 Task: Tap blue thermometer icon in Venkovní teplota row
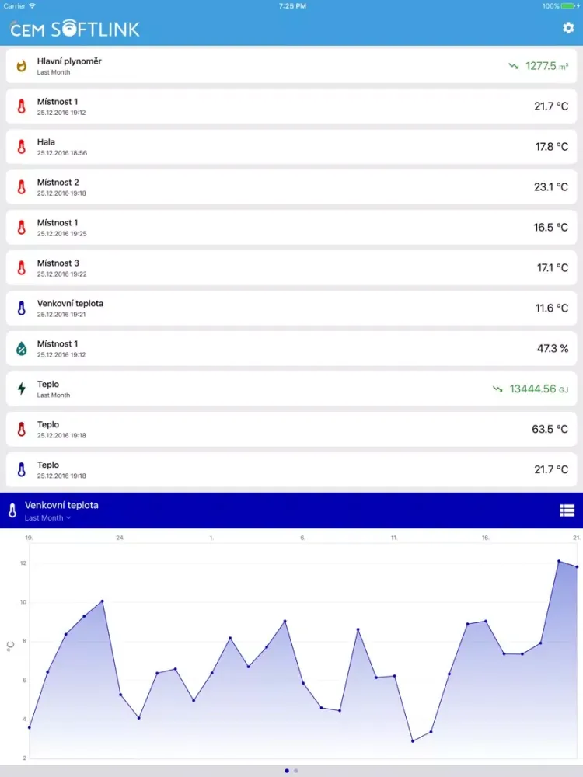21,308
